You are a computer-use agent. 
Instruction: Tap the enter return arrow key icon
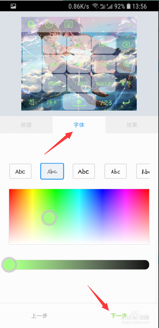pyautogui.click(x=126, y=102)
